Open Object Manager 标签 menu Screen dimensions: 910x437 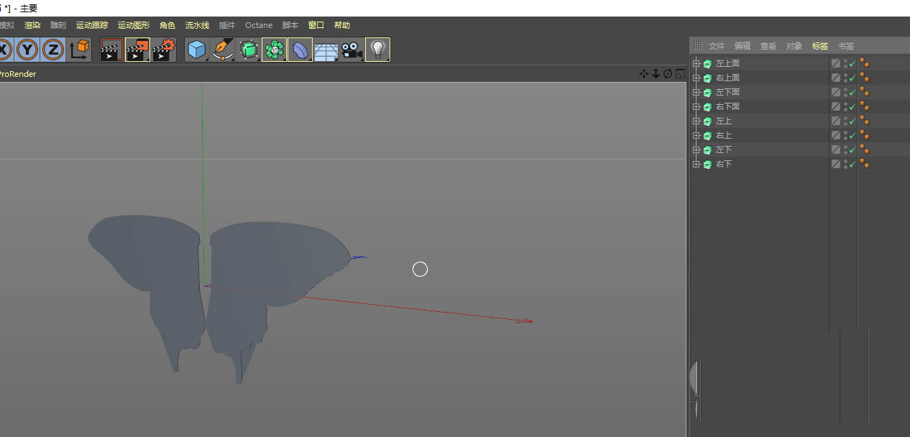point(820,46)
